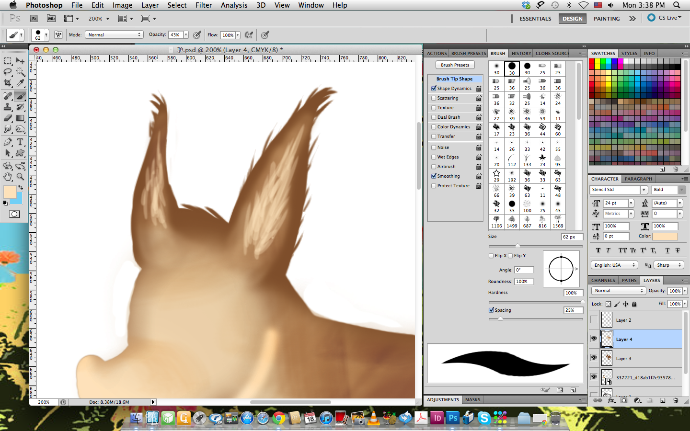
Task: Open the brush Mode dropdown
Action: (114, 34)
